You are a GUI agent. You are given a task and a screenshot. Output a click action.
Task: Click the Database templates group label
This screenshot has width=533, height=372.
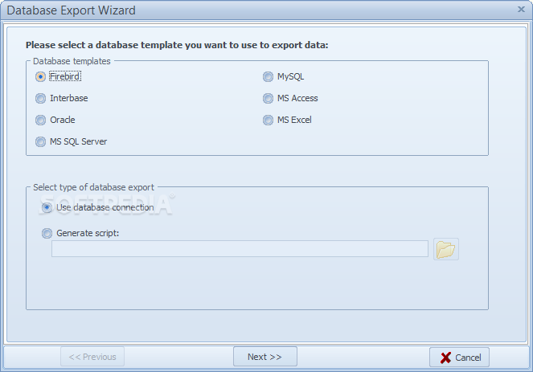[x=72, y=61]
